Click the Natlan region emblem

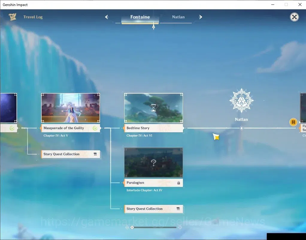(241, 100)
